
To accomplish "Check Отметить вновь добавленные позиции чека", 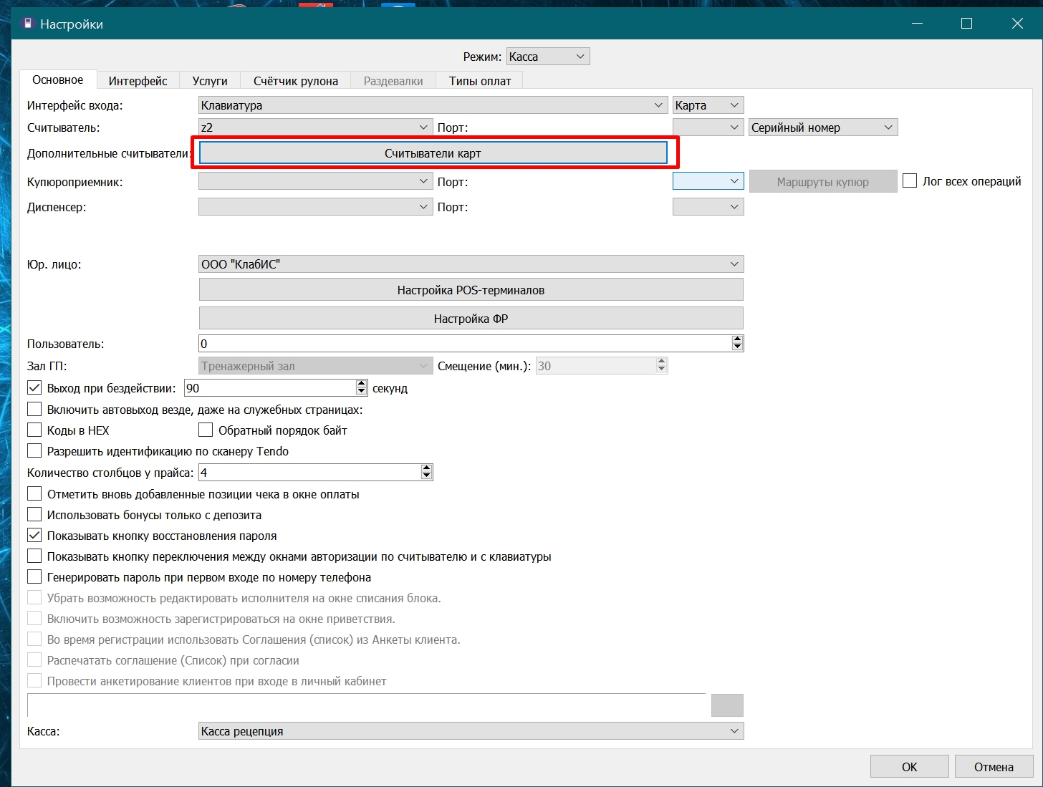I will [34, 494].
